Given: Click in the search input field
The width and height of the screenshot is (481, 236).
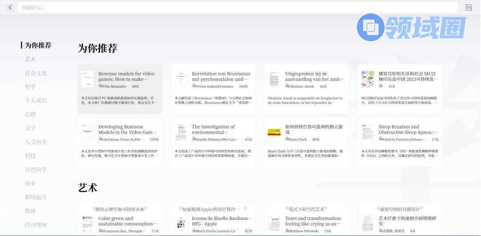Looking at the screenshot, I should tap(236, 8).
